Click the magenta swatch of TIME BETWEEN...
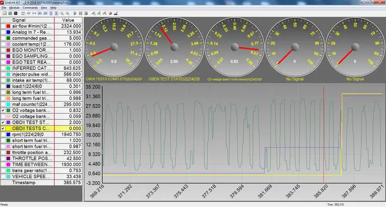The height and width of the screenshot is (207, 386). [8, 165]
